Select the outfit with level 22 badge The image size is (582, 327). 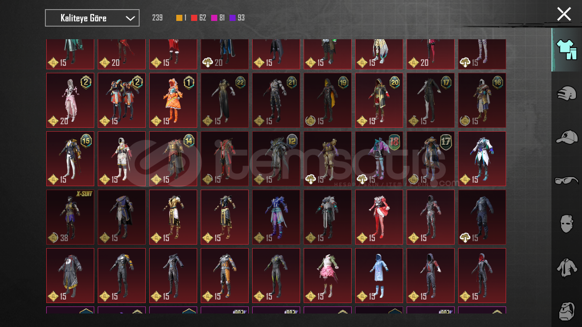tap(225, 100)
